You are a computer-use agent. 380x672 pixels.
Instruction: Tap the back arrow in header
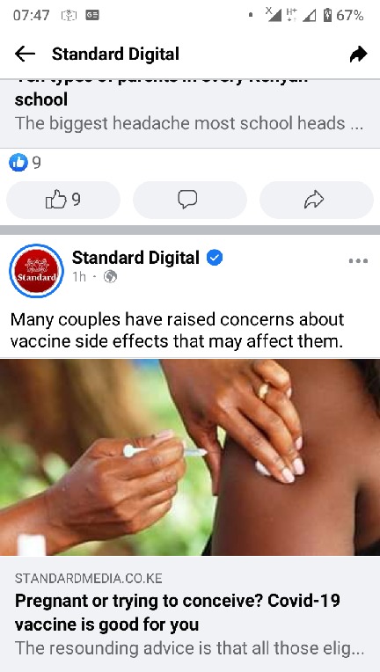pyautogui.click(x=25, y=54)
